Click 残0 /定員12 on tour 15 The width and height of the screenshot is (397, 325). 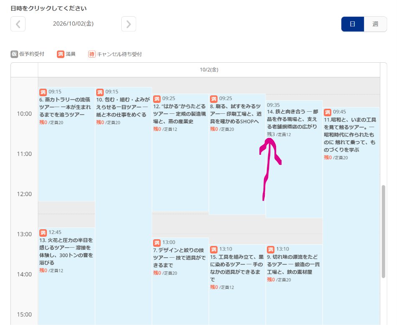tap(222, 287)
